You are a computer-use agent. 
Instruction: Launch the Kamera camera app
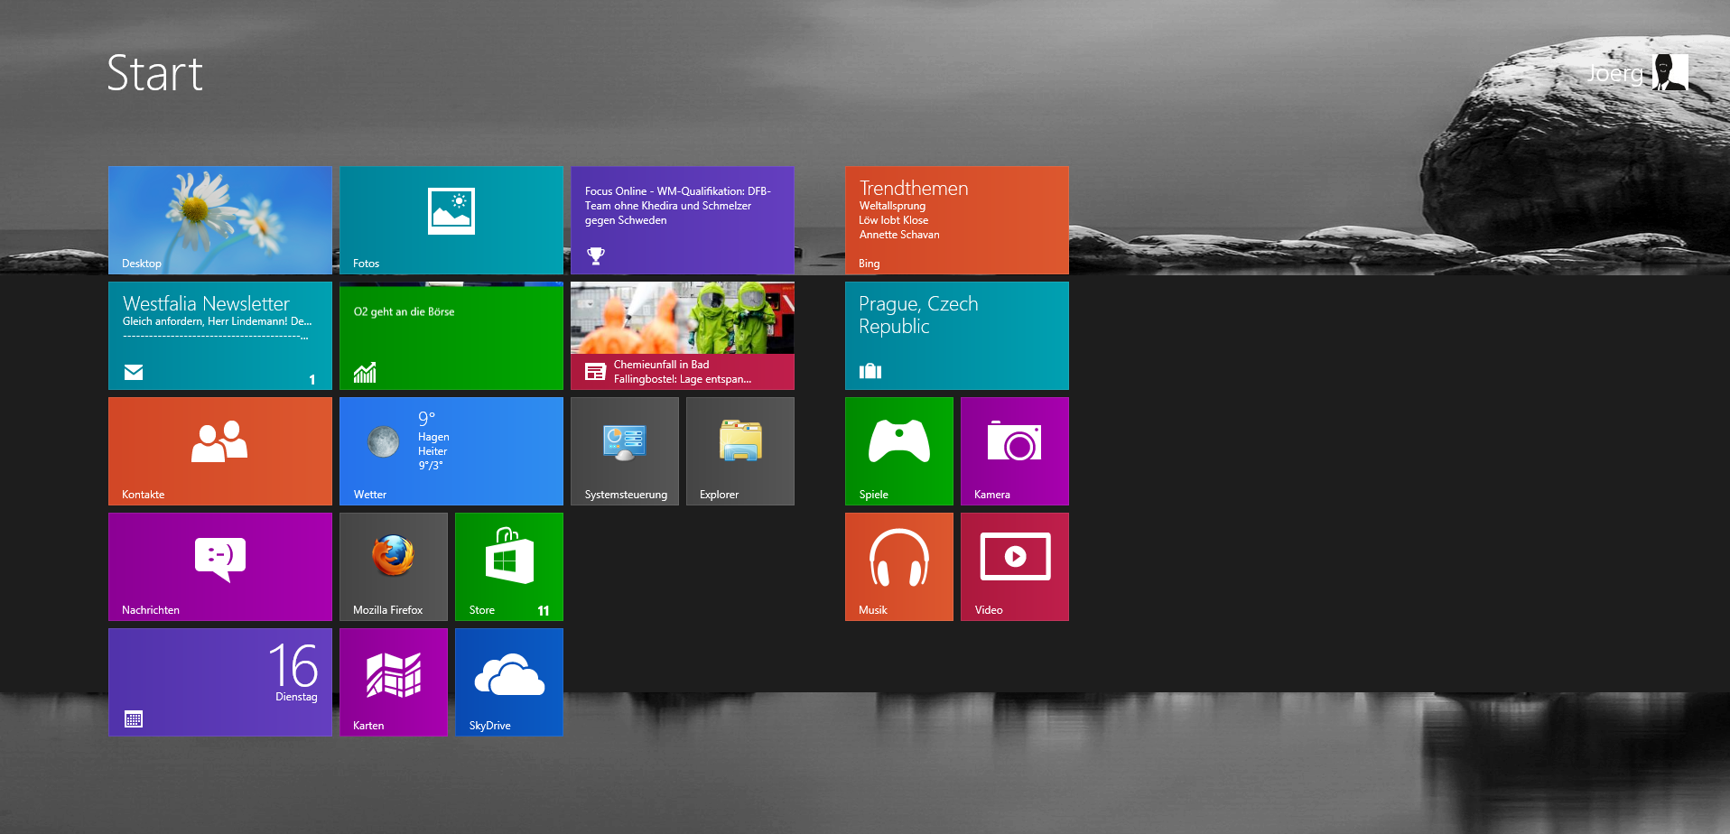click(x=1015, y=451)
